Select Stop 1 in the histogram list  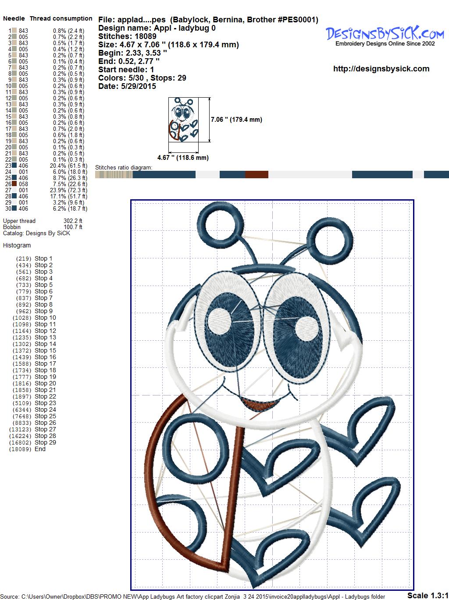43,258
